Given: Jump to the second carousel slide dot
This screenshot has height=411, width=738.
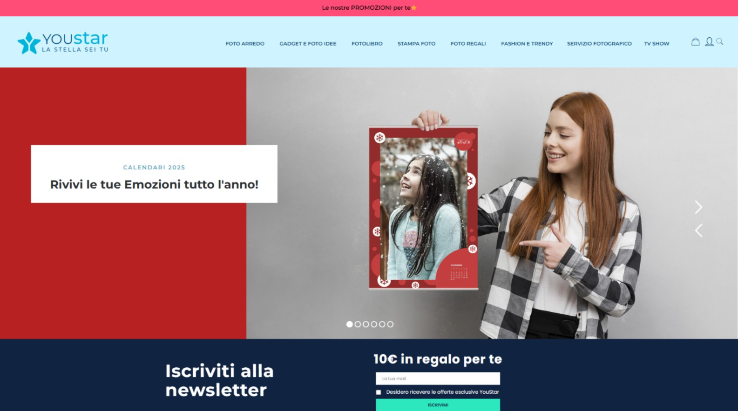Looking at the screenshot, I should [358, 324].
